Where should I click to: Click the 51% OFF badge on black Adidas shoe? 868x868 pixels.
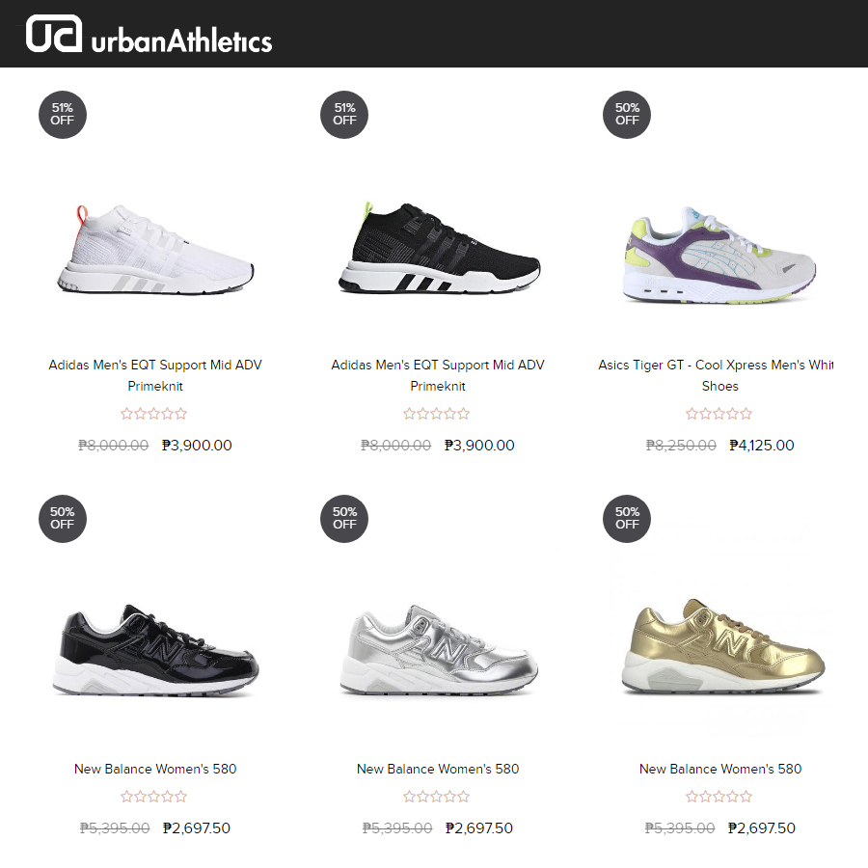coord(344,115)
